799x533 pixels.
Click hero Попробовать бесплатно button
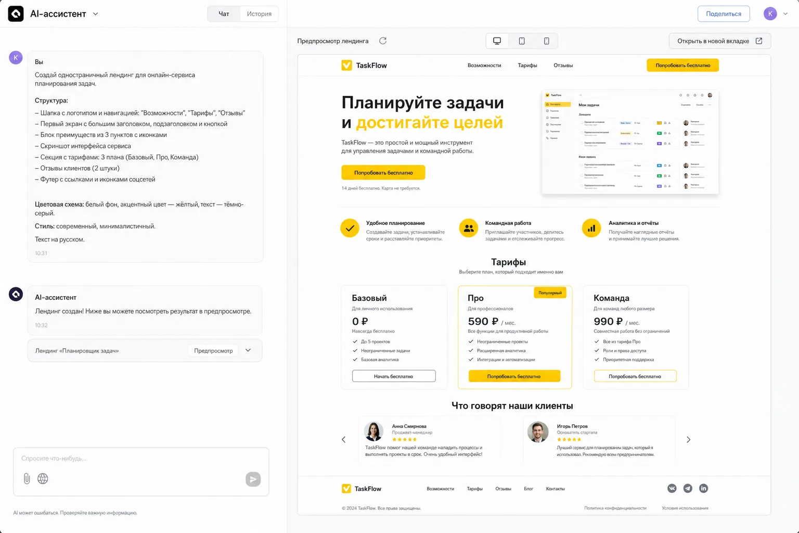[x=383, y=172]
